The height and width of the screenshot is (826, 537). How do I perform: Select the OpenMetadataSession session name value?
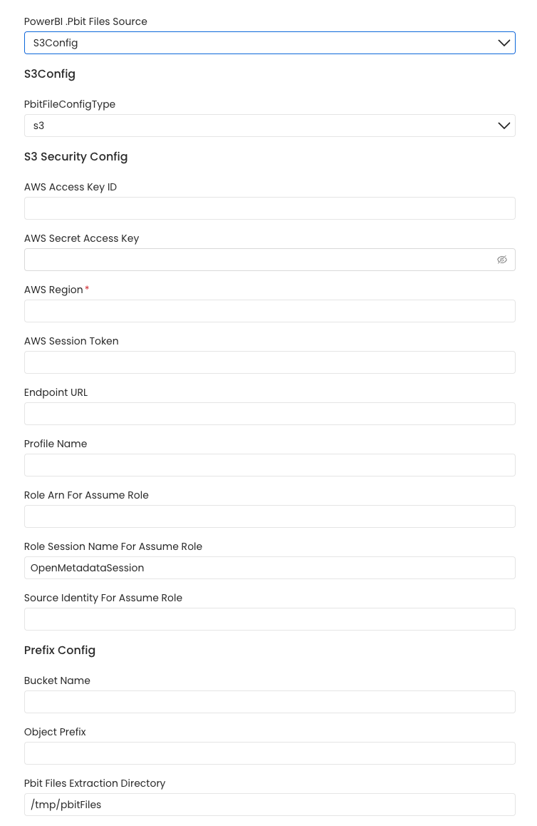coord(269,567)
